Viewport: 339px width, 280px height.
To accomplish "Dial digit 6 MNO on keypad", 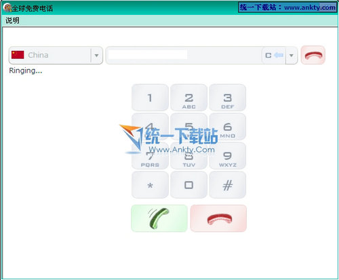I will tap(228, 127).
